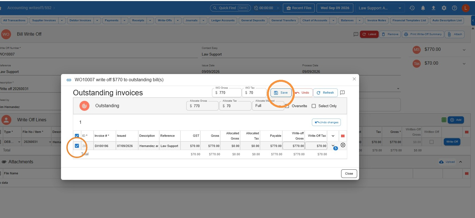Expand the DI100196 row chevron with badge 5
This screenshot has height=218, width=475.
tap(333, 146)
